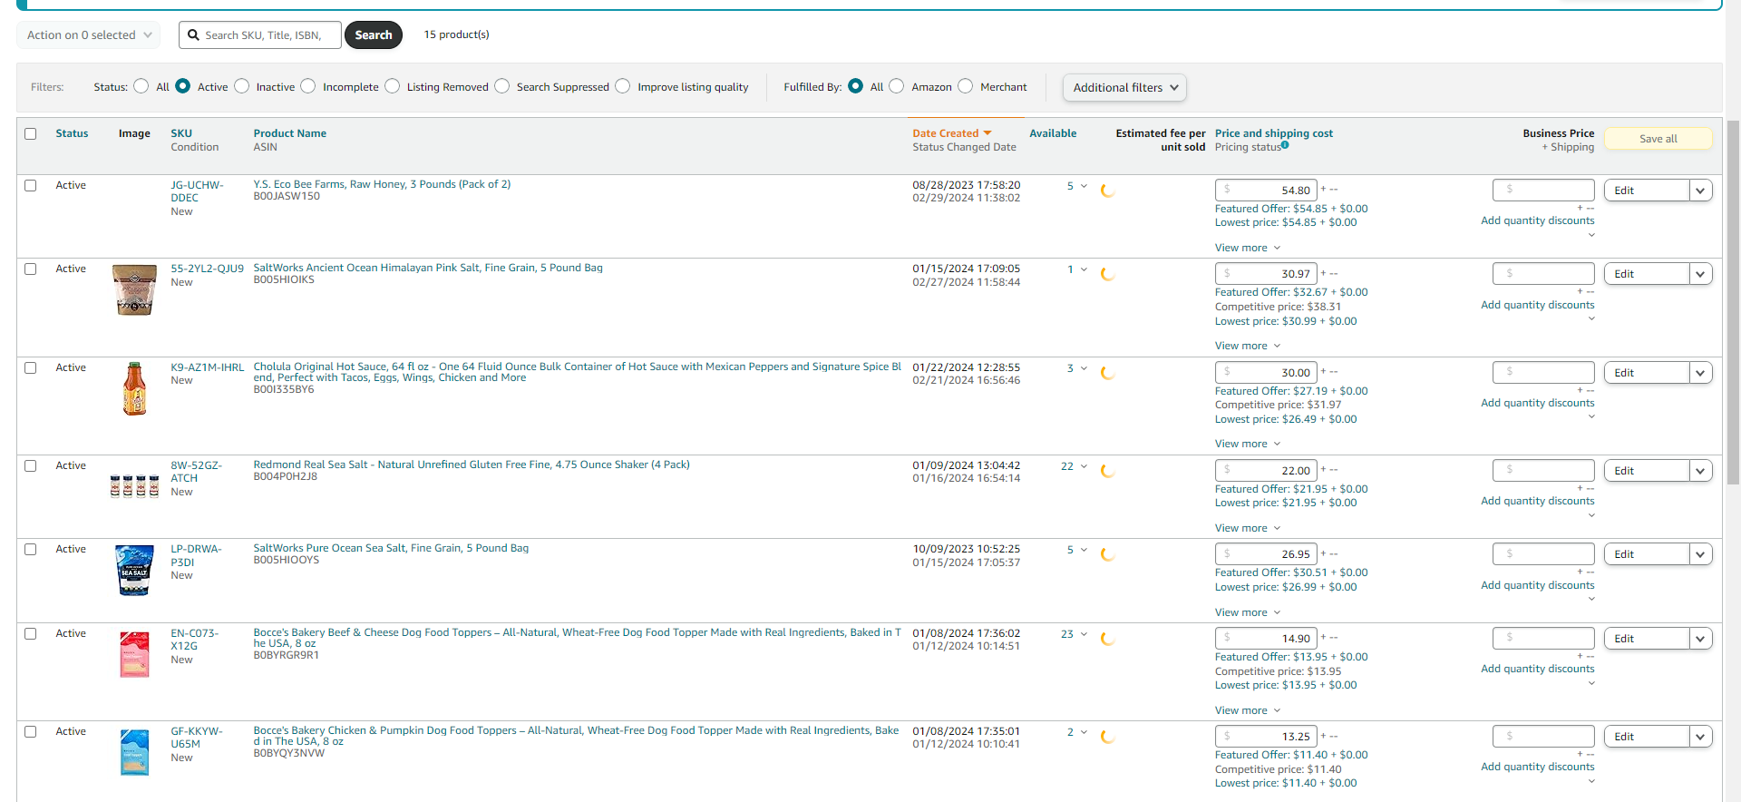Set Fulfilled By to Merchant
The image size is (1741, 802).
pos(966,86)
